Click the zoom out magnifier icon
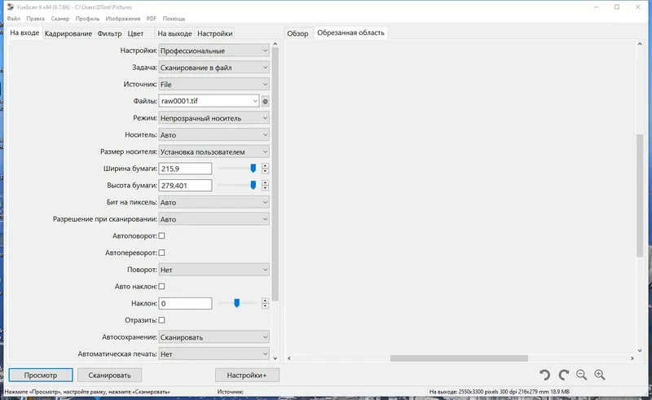Screen dimensions: 652x400 (582, 375)
